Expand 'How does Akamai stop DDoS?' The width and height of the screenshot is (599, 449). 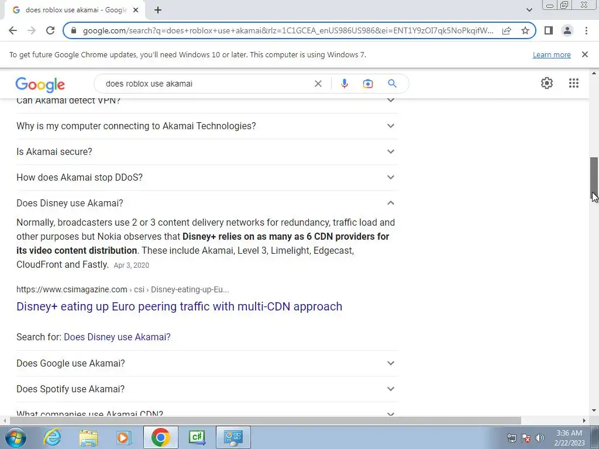[x=206, y=177]
